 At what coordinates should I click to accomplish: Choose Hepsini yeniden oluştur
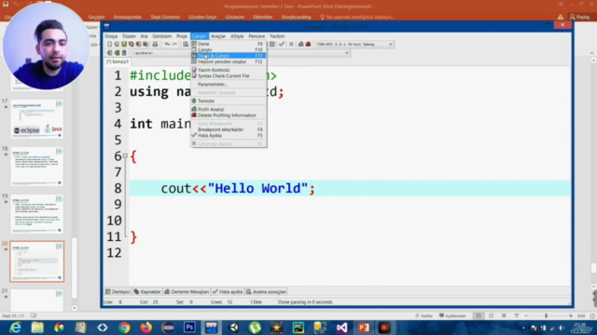(x=229, y=61)
